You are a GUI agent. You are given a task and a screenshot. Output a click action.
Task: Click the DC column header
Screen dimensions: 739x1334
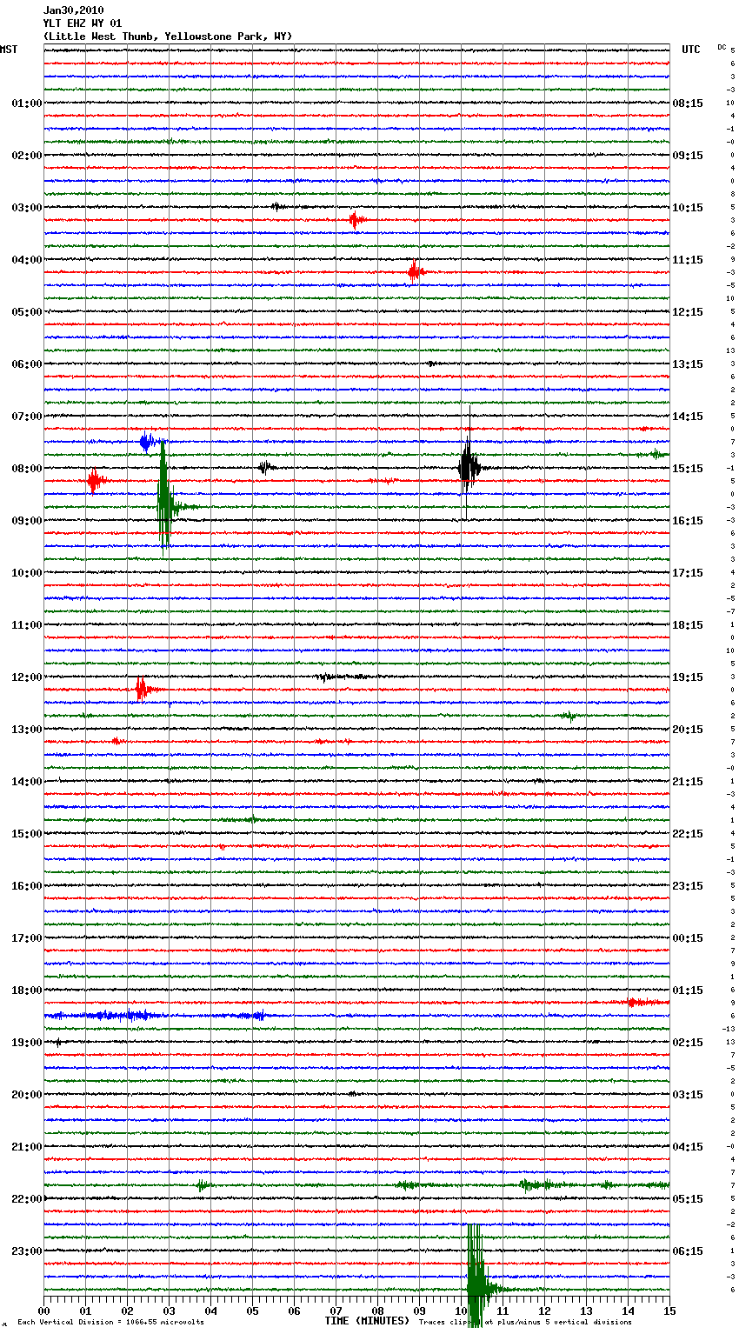coord(722,46)
